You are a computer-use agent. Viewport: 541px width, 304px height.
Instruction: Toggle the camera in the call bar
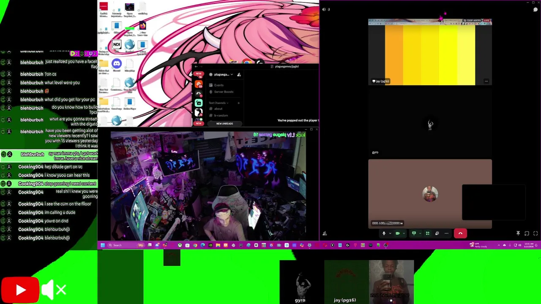(398, 233)
